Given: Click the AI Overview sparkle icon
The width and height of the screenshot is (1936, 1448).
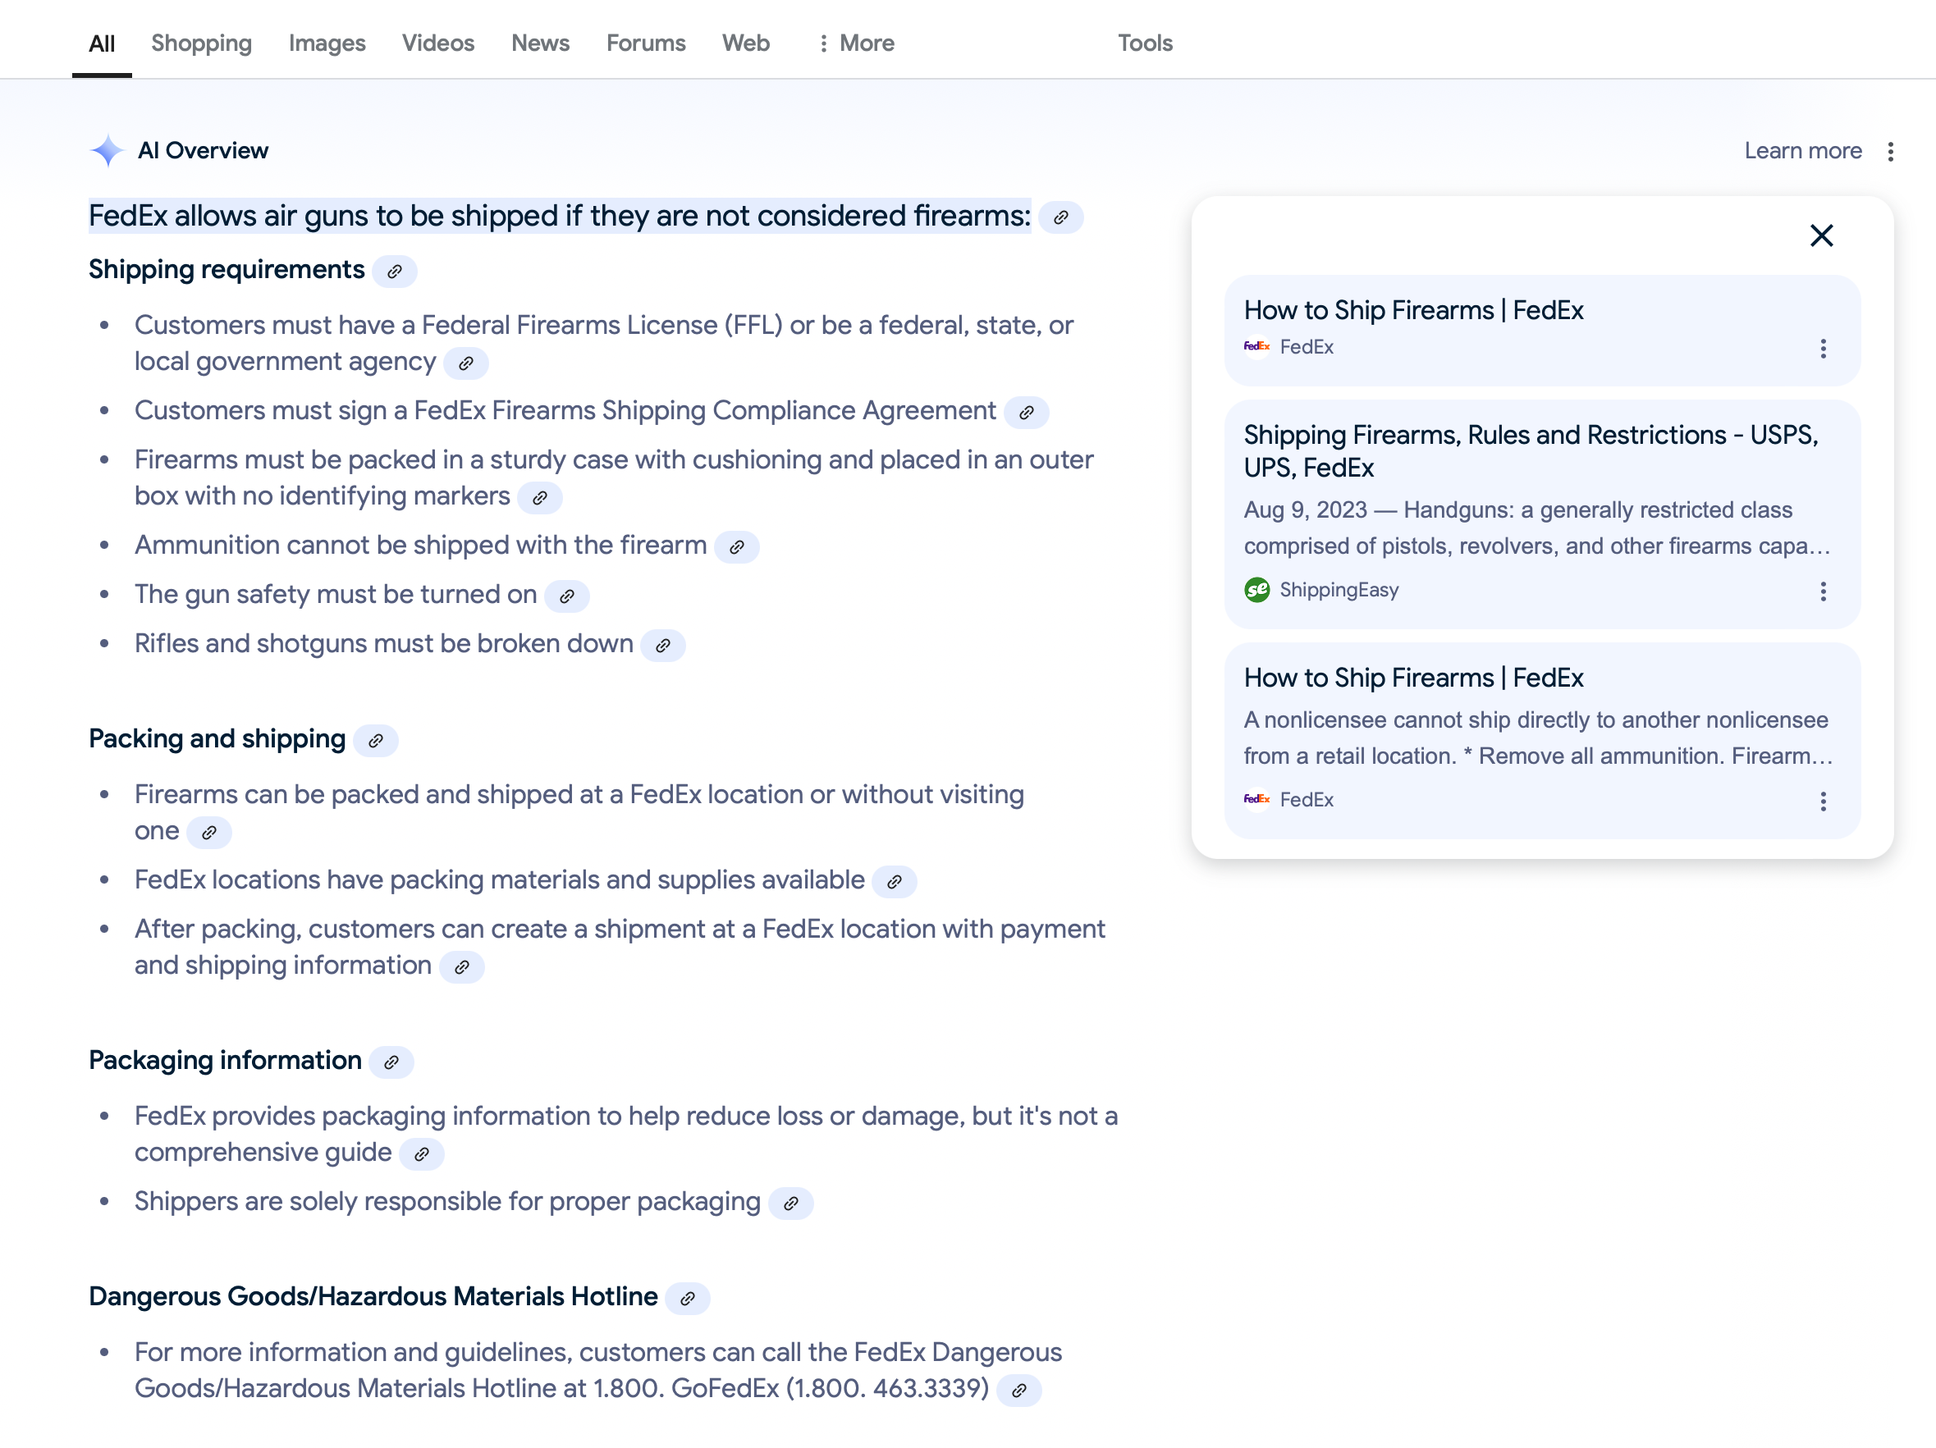Looking at the screenshot, I should [x=107, y=150].
